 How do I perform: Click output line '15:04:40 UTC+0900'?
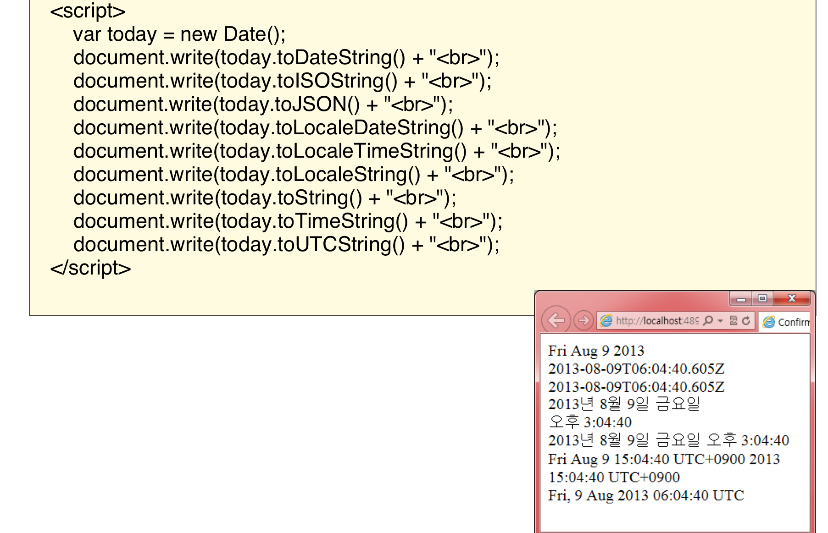(614, 477)
